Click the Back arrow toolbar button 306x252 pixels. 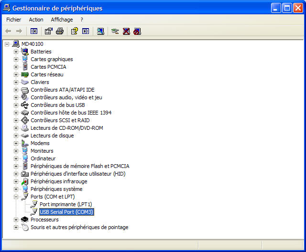[x=8, y=31]
